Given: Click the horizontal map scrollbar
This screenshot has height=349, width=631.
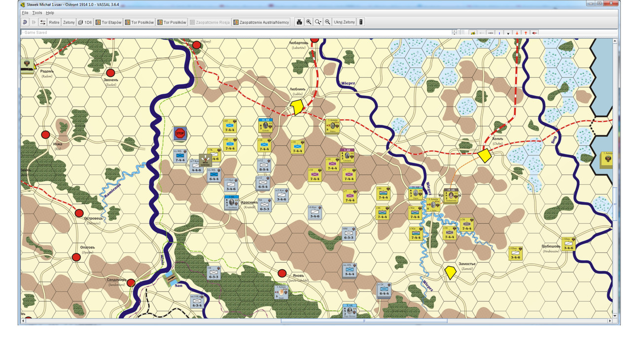Looking at the screenshot, I should click(364, 321).
